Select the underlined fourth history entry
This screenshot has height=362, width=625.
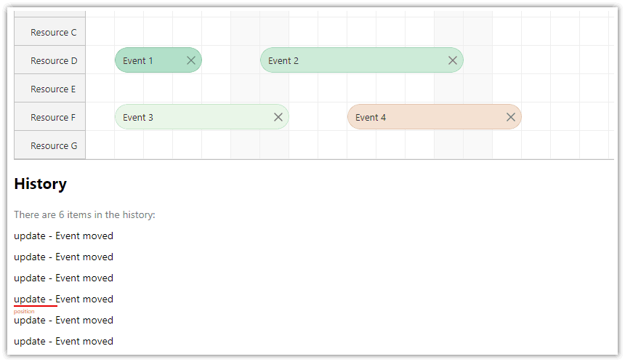(63, 299)
